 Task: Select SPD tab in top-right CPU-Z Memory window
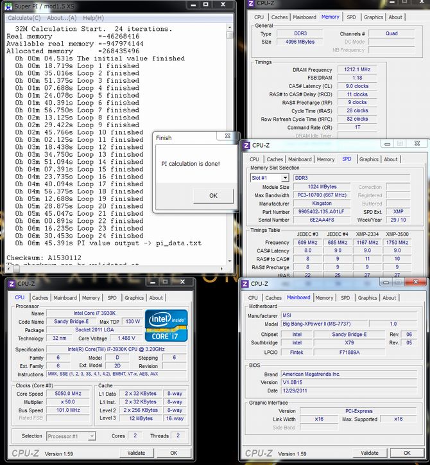pyautogui.click(x=351, y=17)
